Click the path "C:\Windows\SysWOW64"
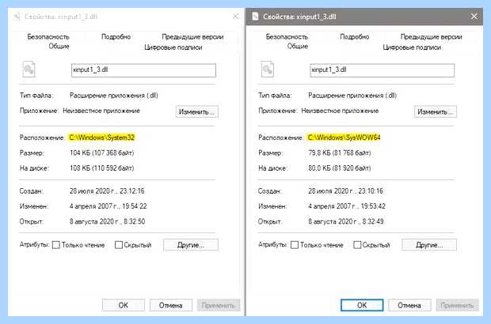Image resolution: width=491 pixels, height=324 pixels. click(344, 138)
